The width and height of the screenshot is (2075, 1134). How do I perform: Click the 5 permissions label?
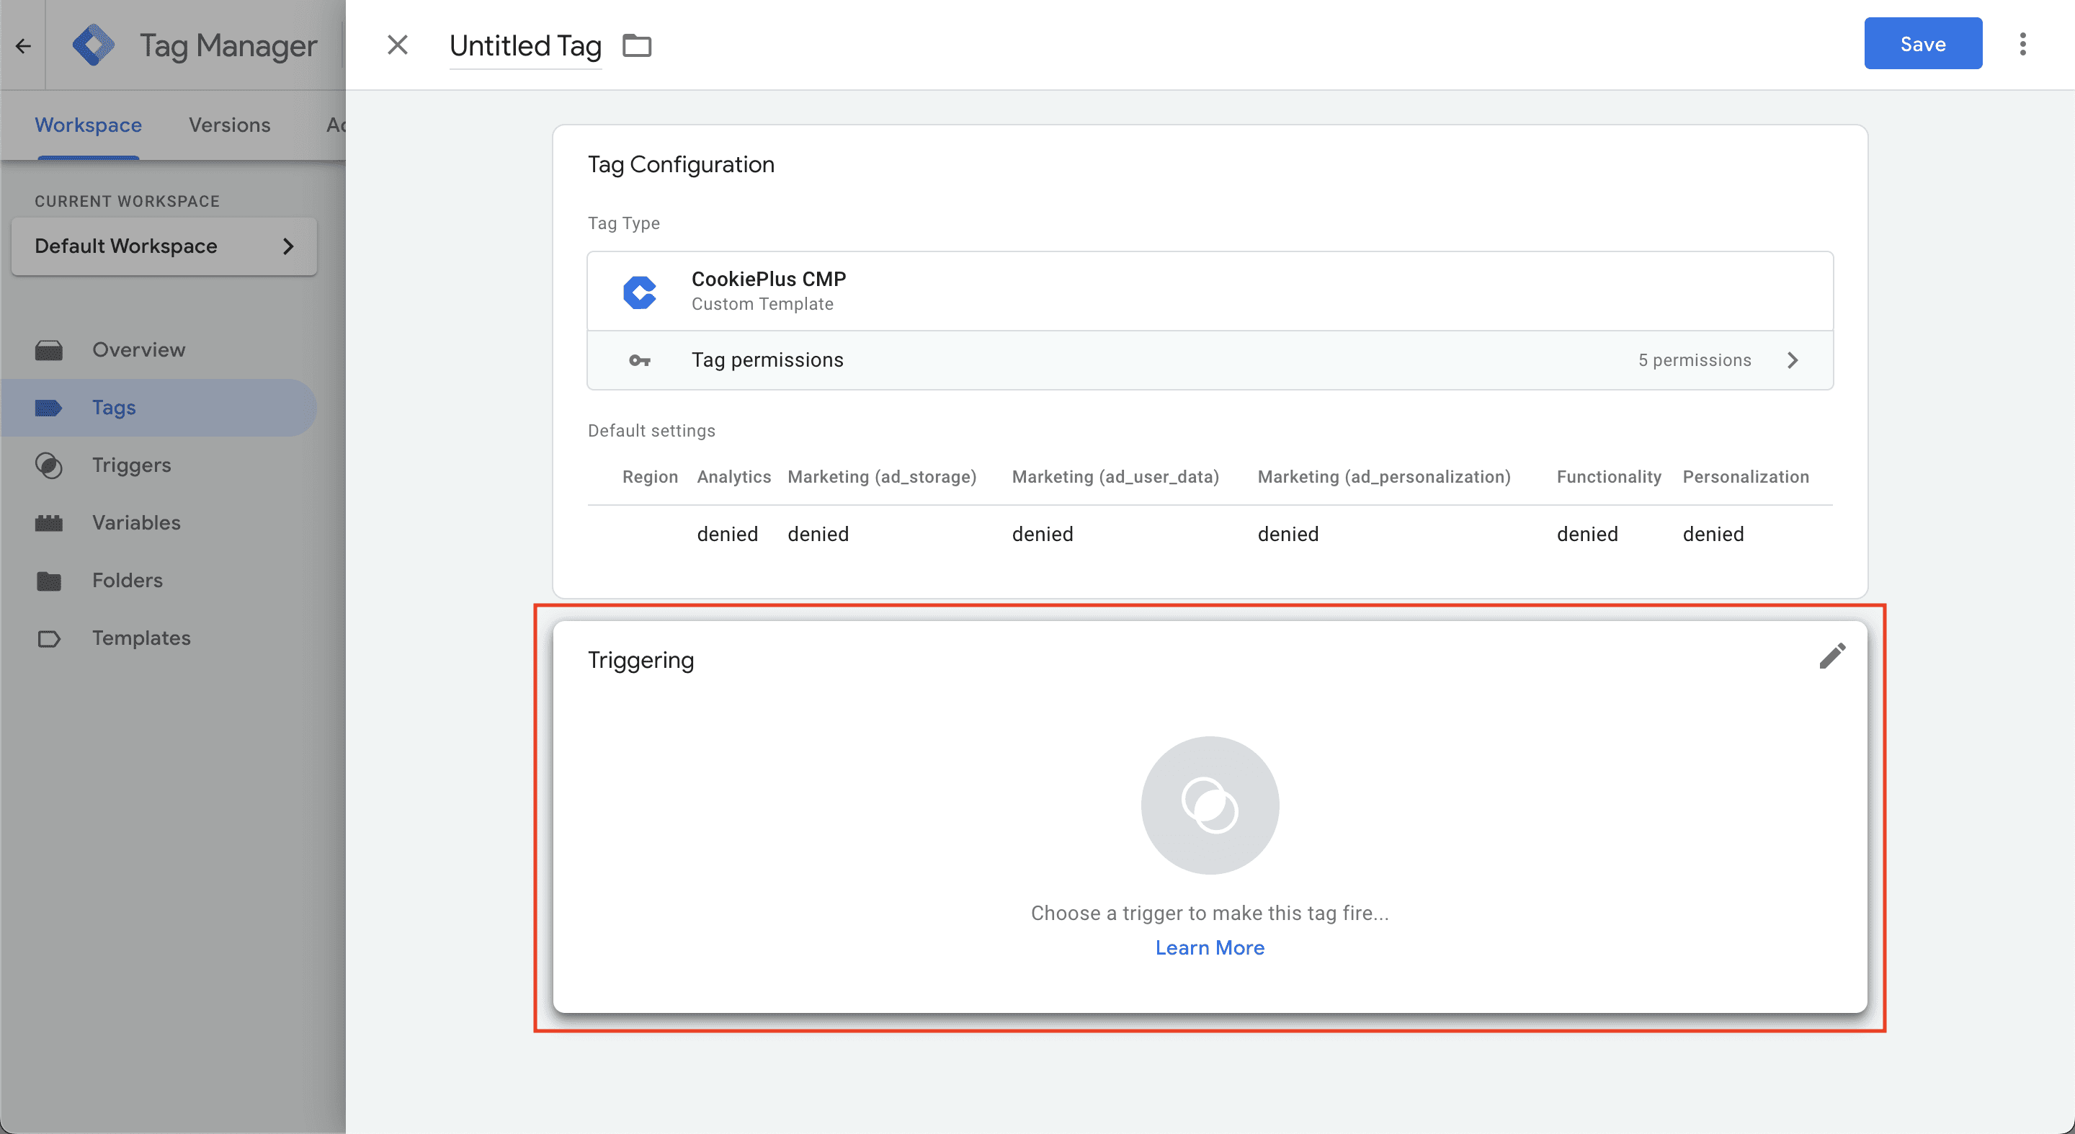coord(1695,360)
